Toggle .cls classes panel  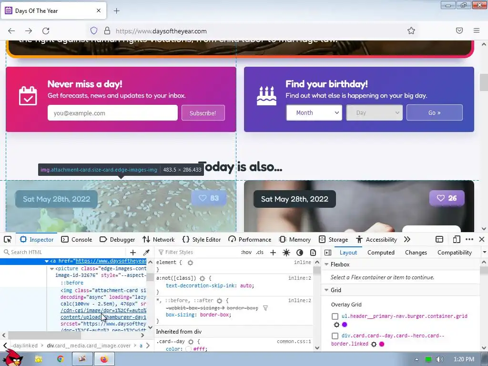click(x=260, y=252)
